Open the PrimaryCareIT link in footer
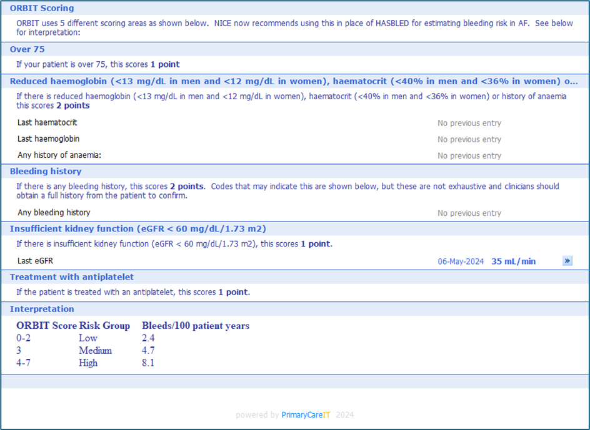The image size is (590, 430). click(306, 415)
